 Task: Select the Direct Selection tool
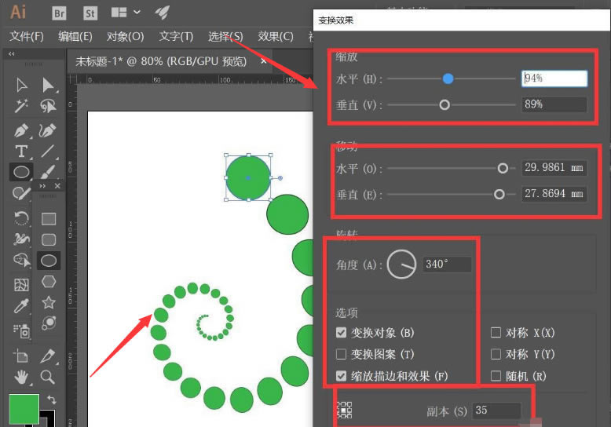48,85
